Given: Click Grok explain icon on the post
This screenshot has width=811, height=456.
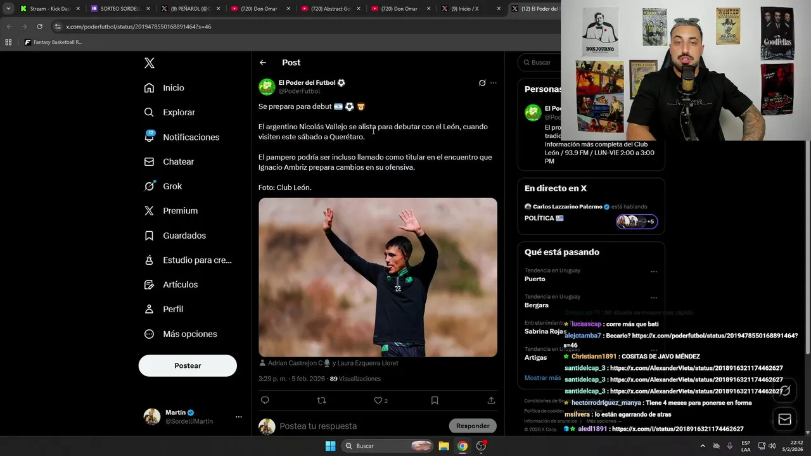Looking at the screenshot, I should pyautogui.click(x=482, y=83).
